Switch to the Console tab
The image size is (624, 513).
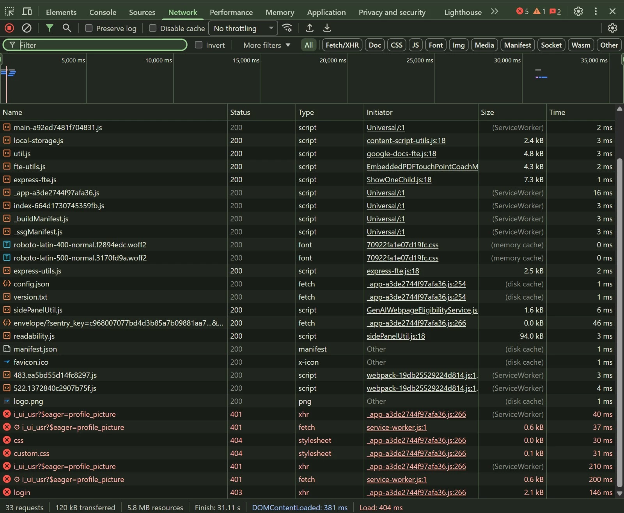[x=103, y=12]
